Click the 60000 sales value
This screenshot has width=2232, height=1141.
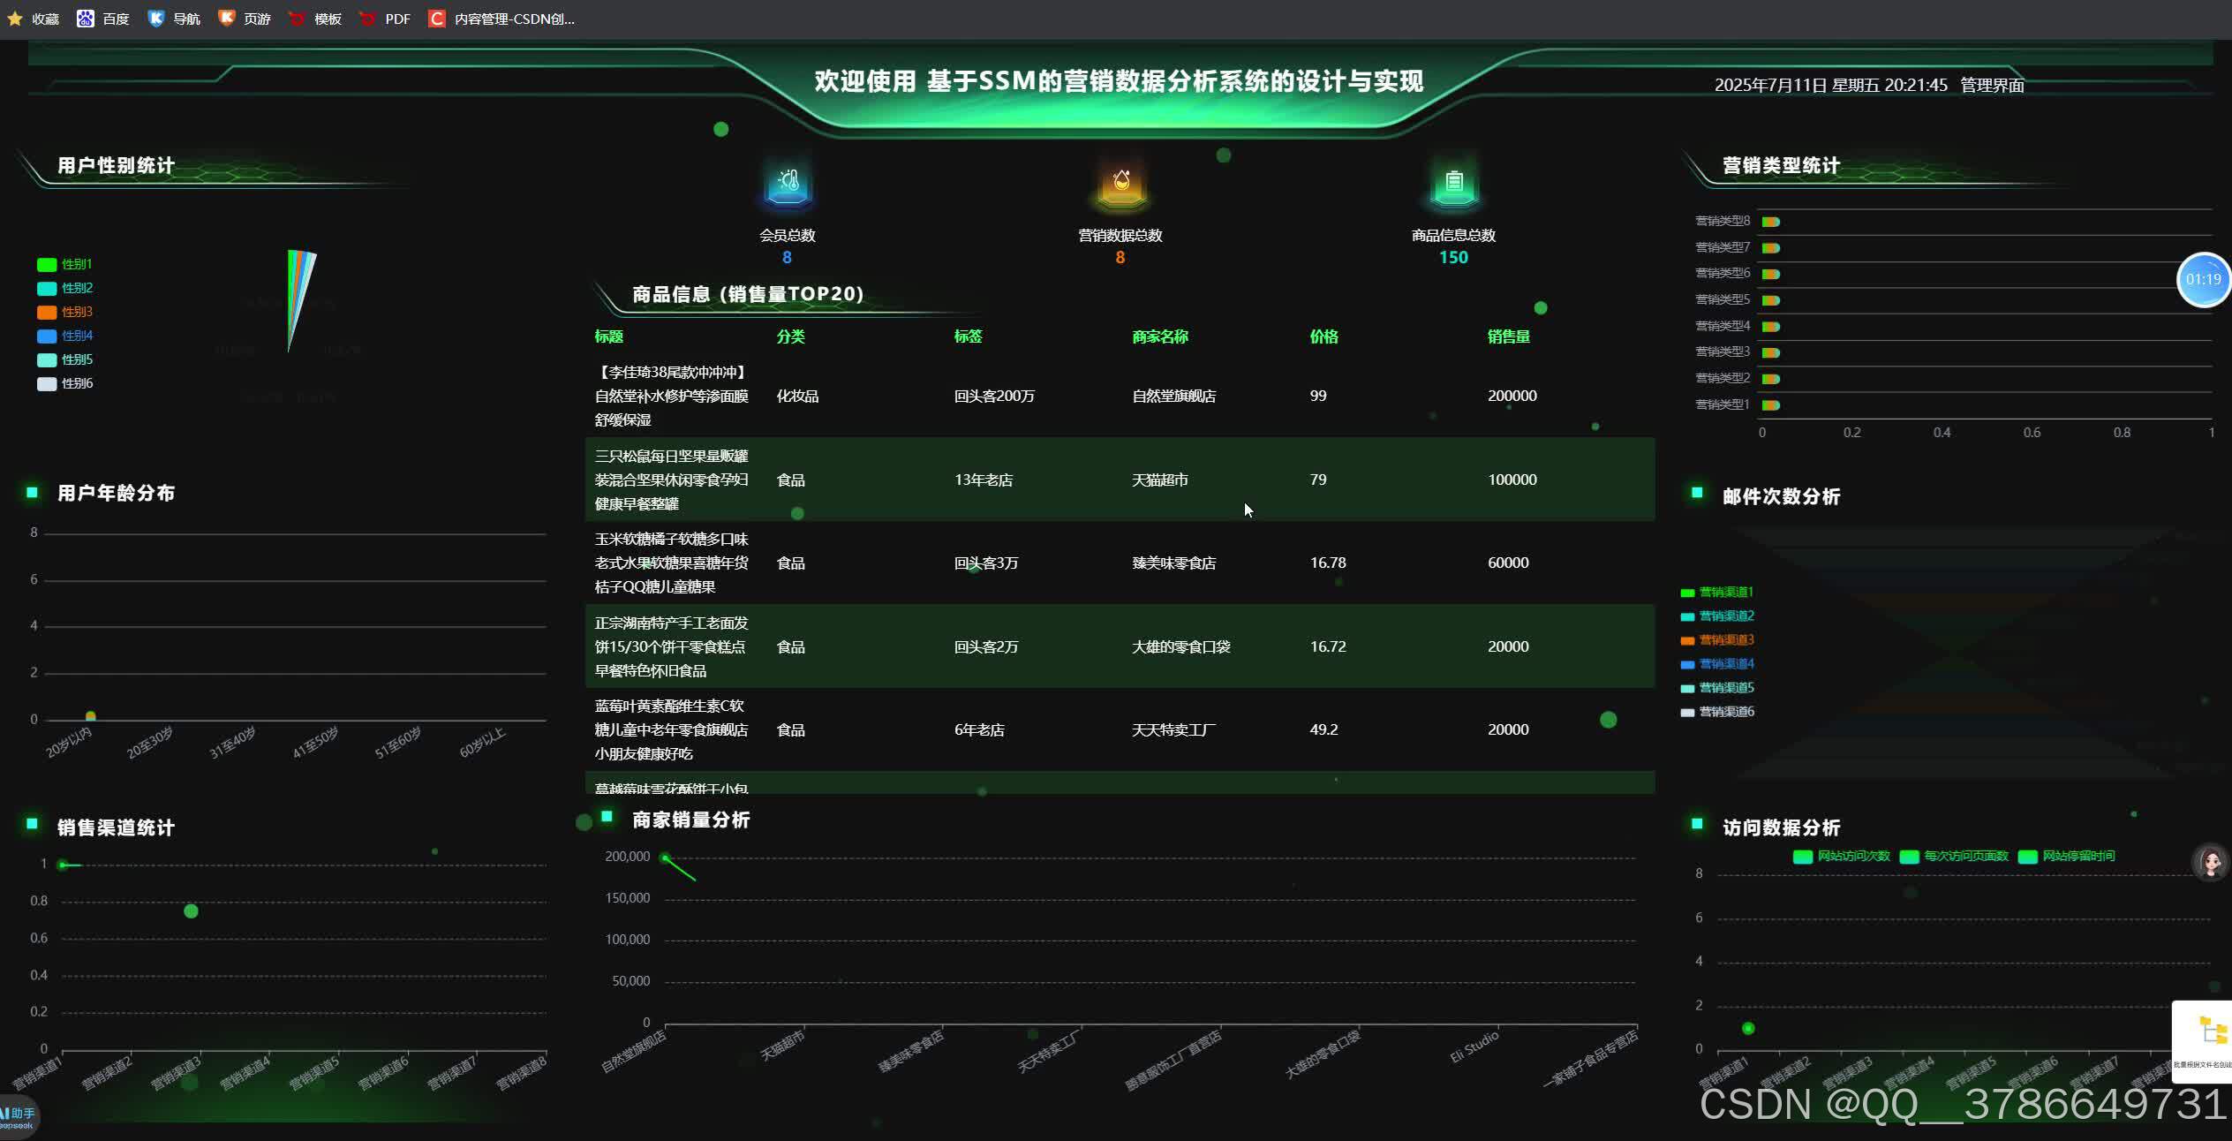point(1508,563)
